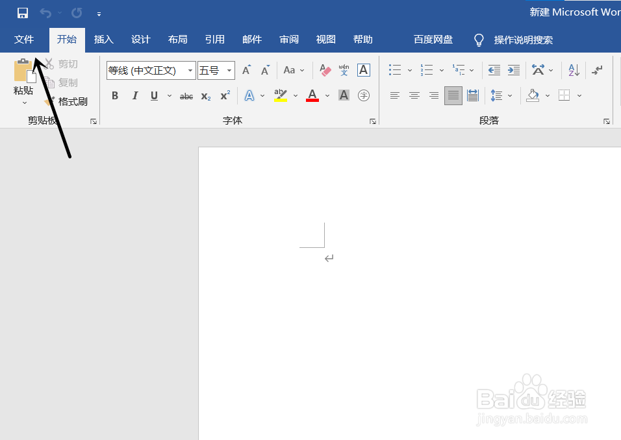Switch to the 视图 (View) tab
This screenshot has width=621, height=440.
[x=325, y=40]
